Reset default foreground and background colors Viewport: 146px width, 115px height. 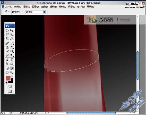pyautogui.click(x=6, y=82)
